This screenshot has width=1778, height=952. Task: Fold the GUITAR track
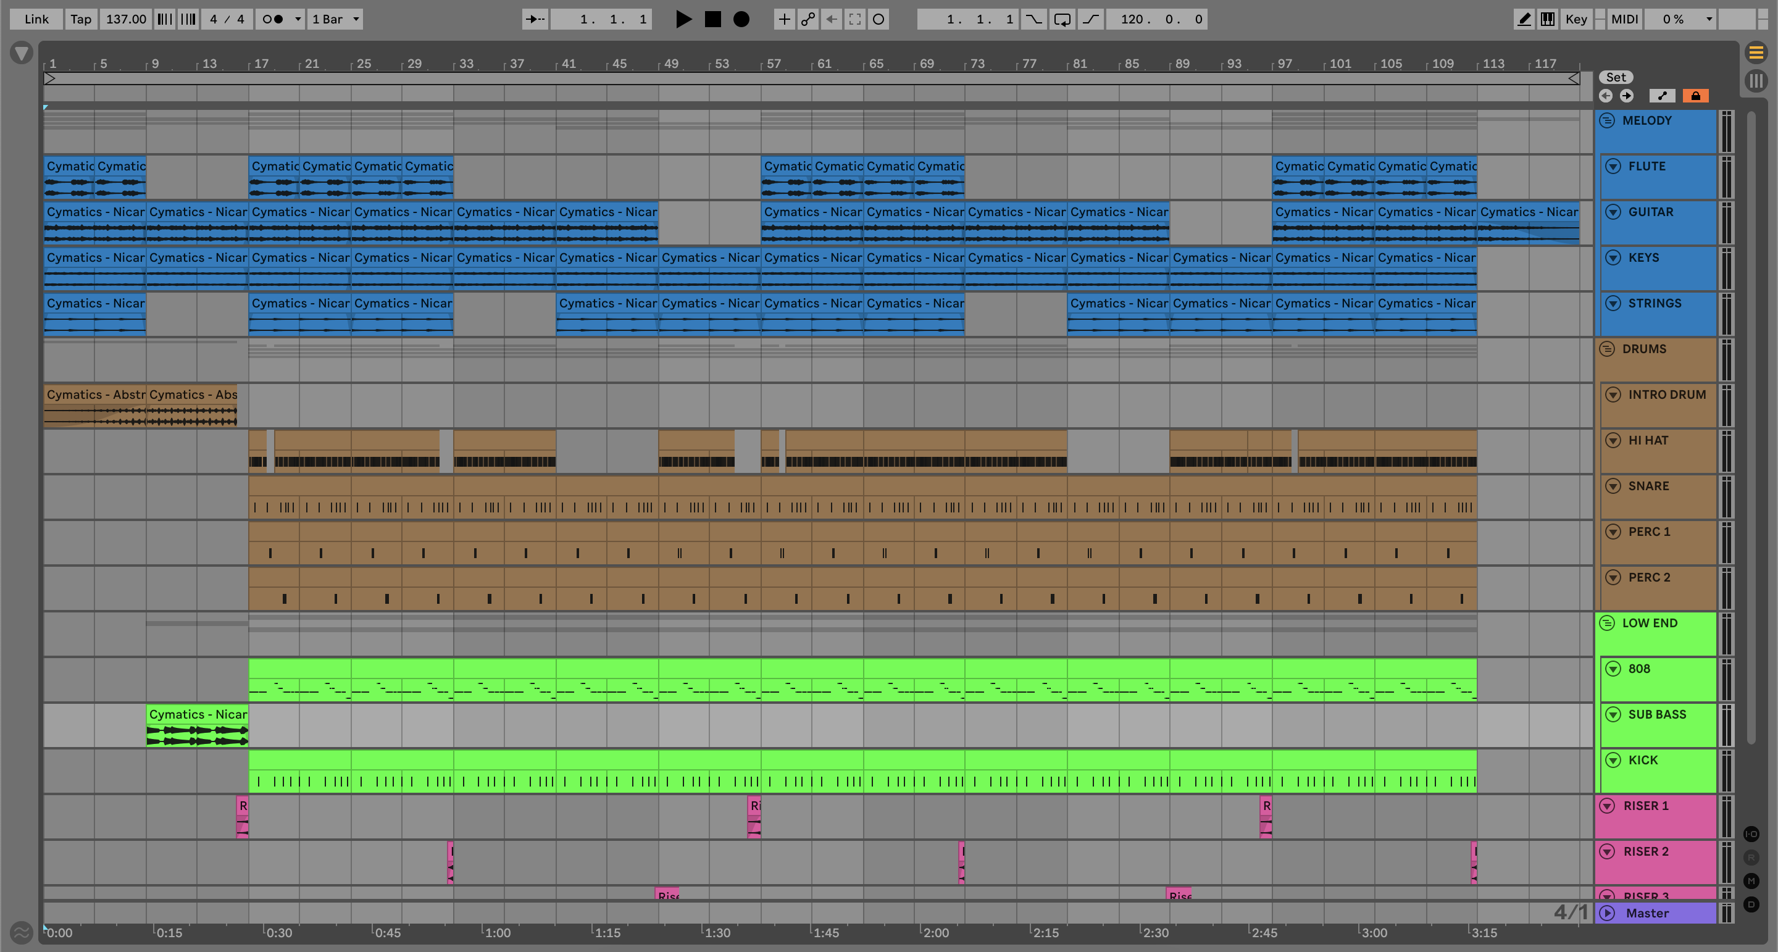1613,212
